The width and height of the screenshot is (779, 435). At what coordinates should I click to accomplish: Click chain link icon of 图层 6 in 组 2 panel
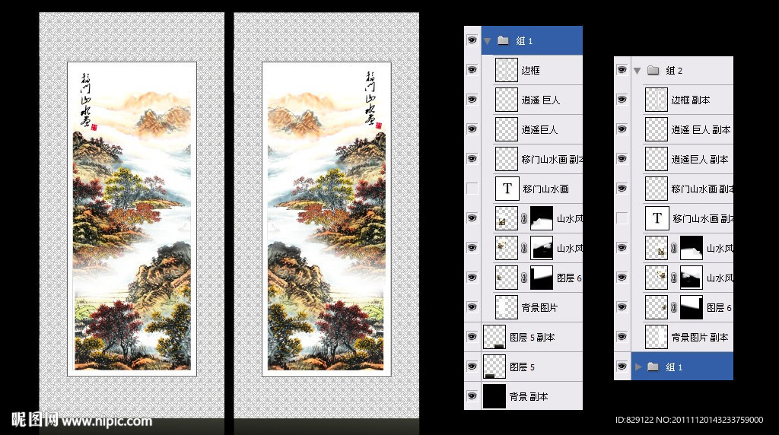point(674,307)
